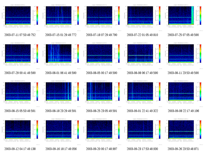204x152 pixels.
Task: Open the 2003-07-22 01:05:49.810 spectrogram thumbnail
Action: coord(142,17)
